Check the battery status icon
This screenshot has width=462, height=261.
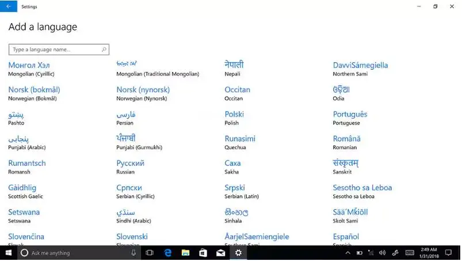click(x=360, y=253)
